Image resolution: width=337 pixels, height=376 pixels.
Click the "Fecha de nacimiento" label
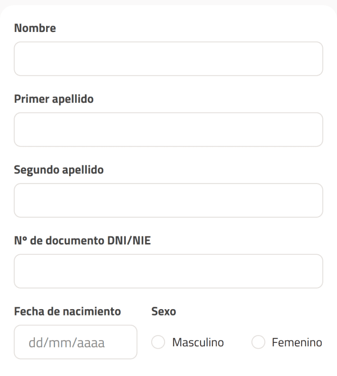tap(67, 311)
